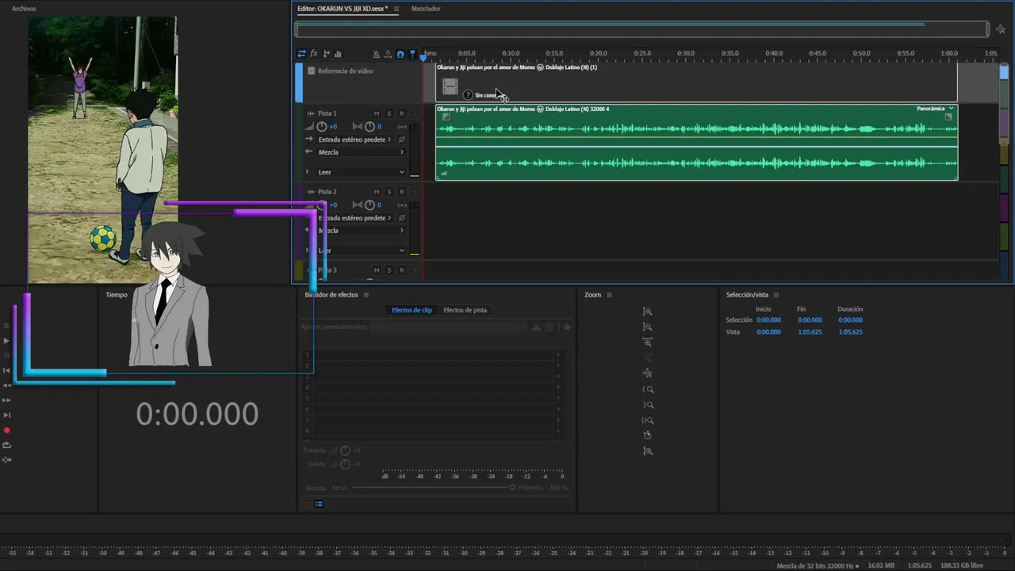This screenshot has height=571, width=1015.
Task: Click the zoom out full icon in Zoom panel
Action: [648, 374]
